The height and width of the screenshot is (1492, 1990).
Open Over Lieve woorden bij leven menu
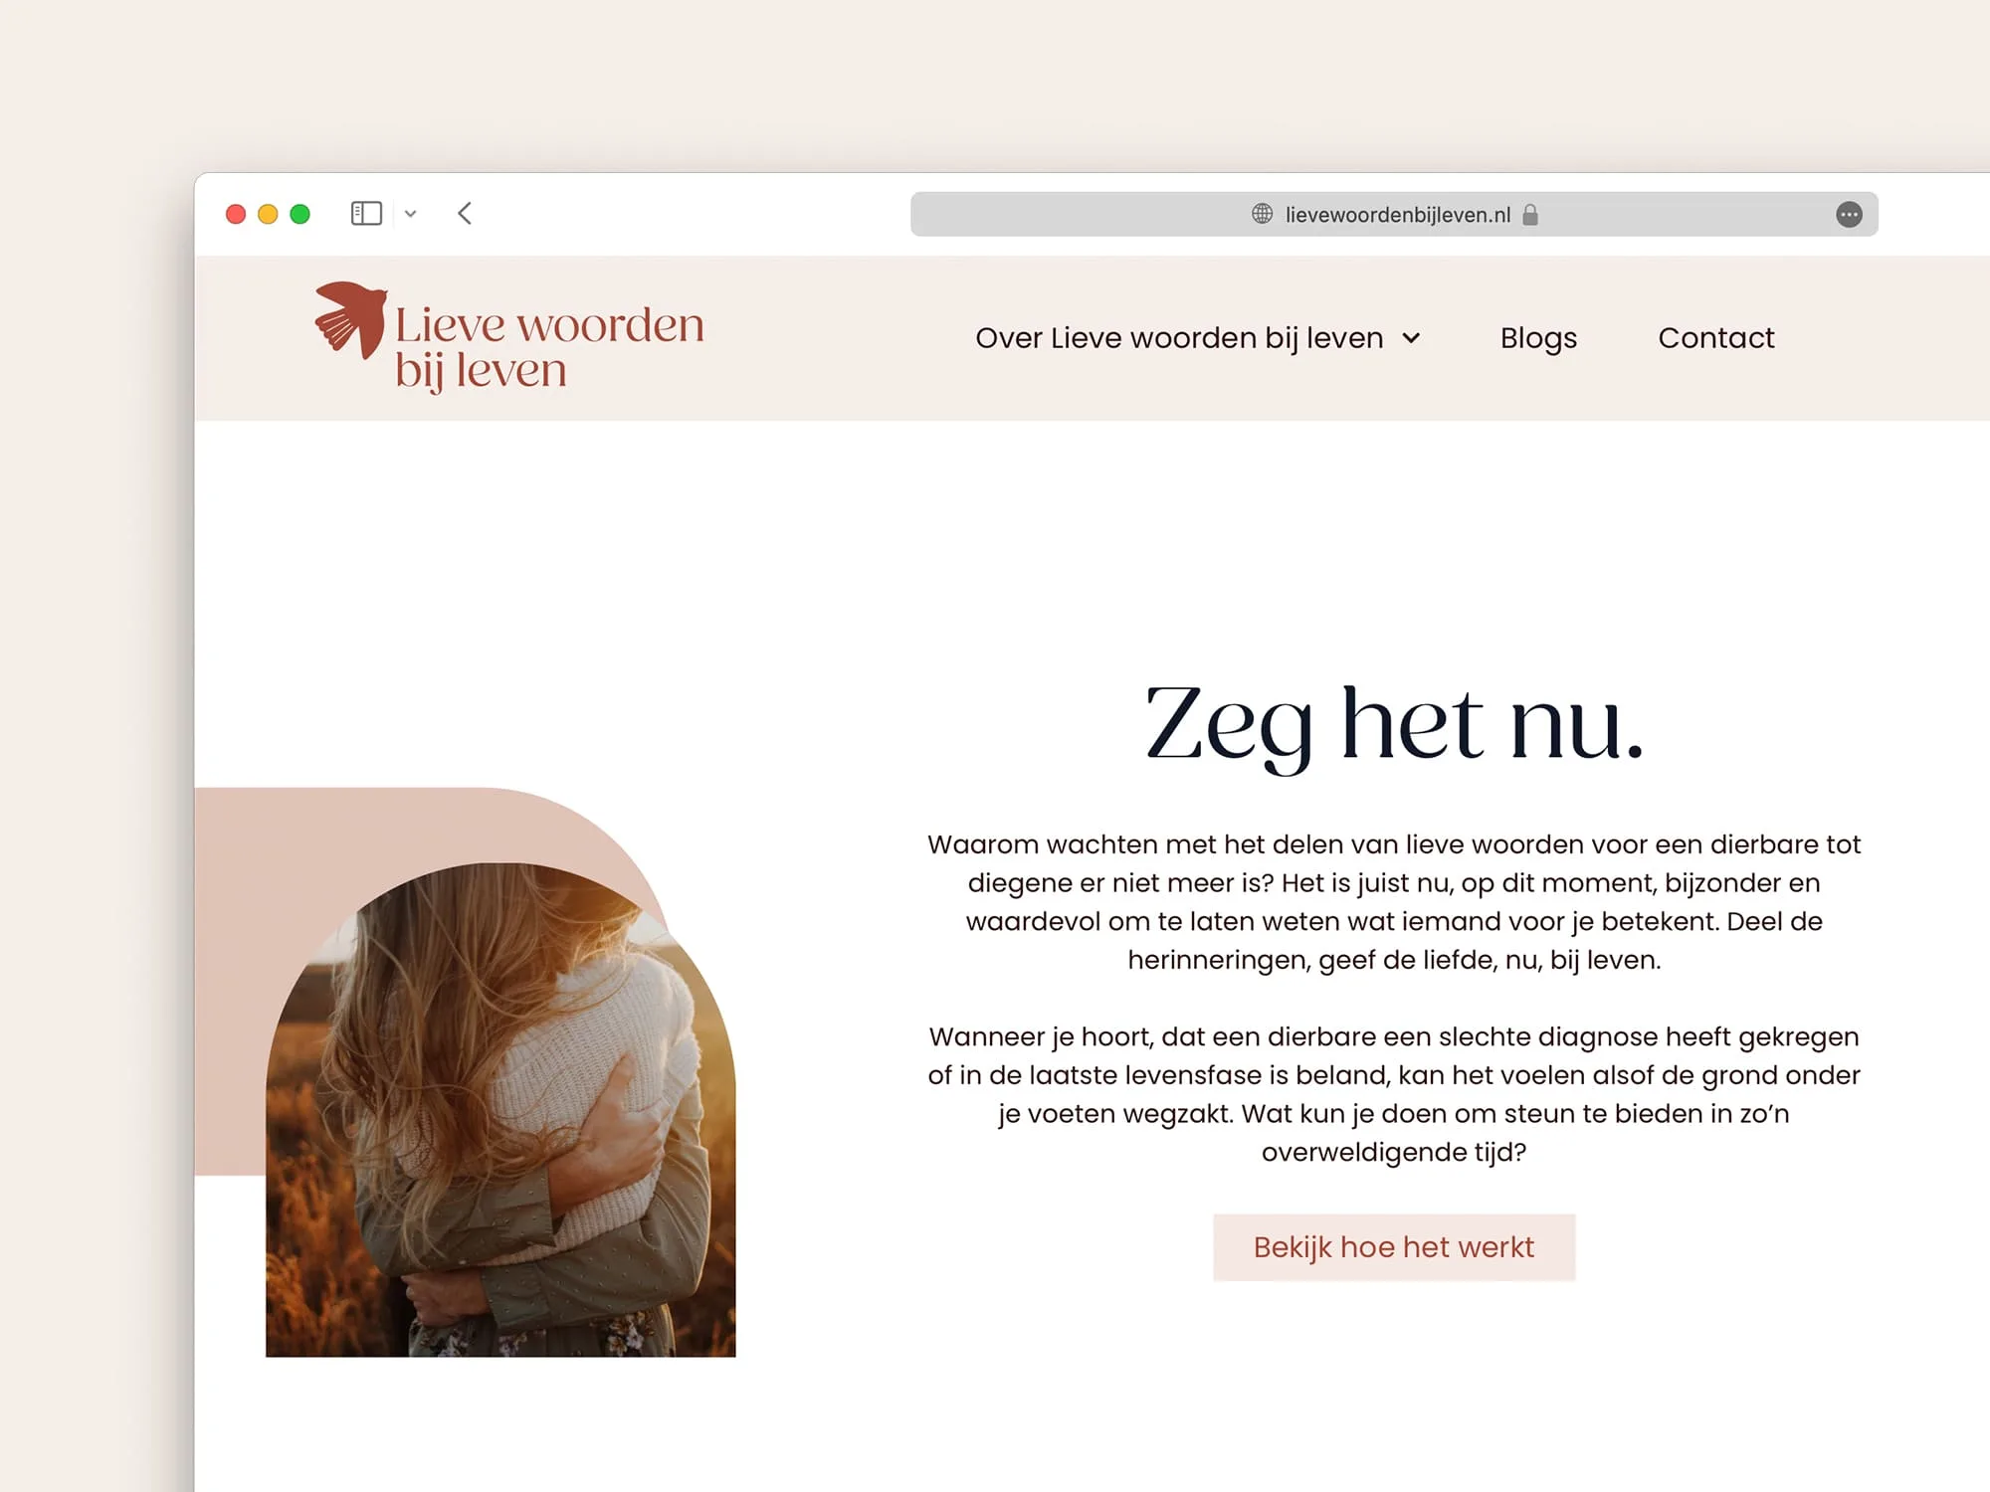pyautogui.click(x=1179, y=338)
